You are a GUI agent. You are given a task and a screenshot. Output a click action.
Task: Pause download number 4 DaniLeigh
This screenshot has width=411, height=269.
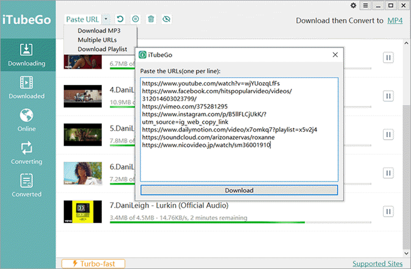pos(388,96)
